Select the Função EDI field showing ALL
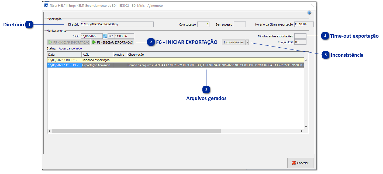 (x=300, y=42)
